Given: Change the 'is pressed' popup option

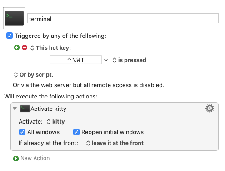Looking at the screenshot, I should click(130, 60).
